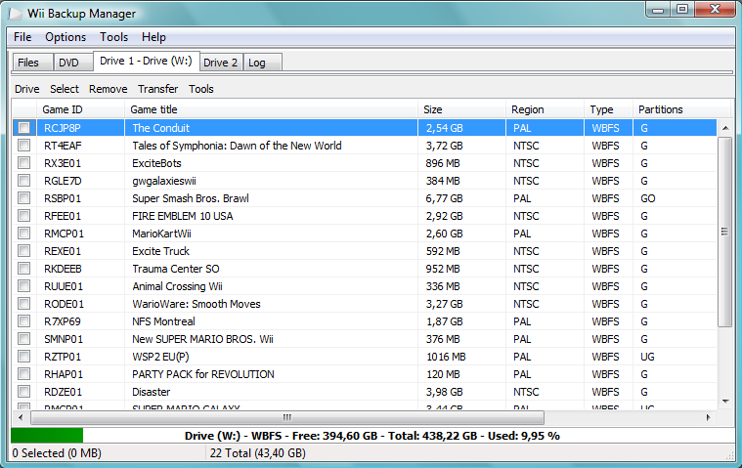The image size is (742, 468).
Task: Tick the Animal Crossing Wii checkbox
Action: point(23,285)
